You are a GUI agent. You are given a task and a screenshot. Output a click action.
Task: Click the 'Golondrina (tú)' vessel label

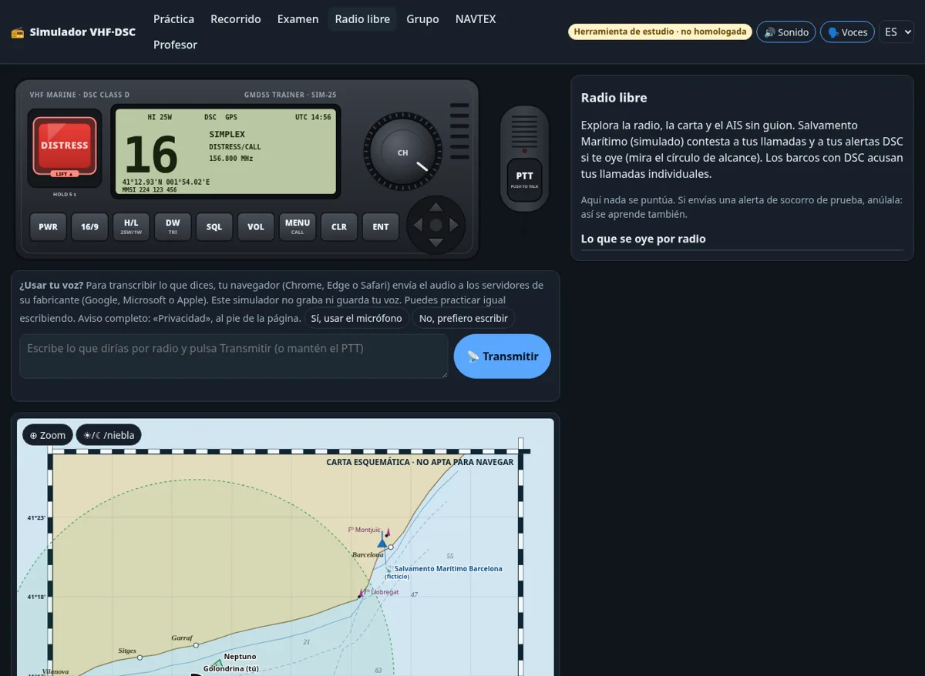[x=231, y=668]
